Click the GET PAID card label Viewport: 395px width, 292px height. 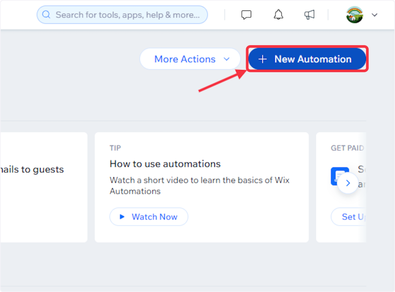click(x=347, y=148)
